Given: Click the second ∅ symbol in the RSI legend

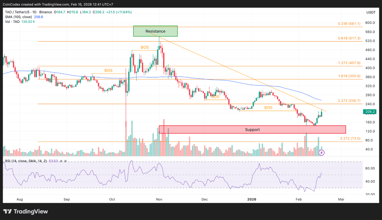Looking at the screenshot, I should (65, 161).
